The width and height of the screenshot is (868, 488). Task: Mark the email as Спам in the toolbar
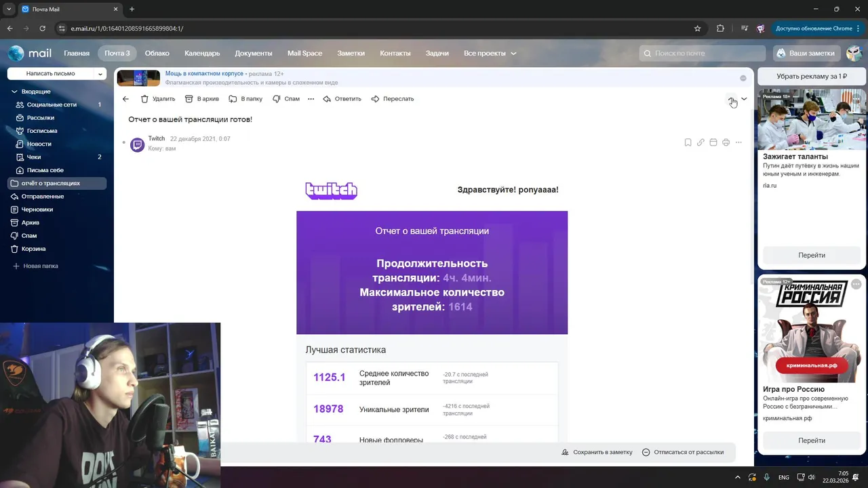click(x=286, y=99)
